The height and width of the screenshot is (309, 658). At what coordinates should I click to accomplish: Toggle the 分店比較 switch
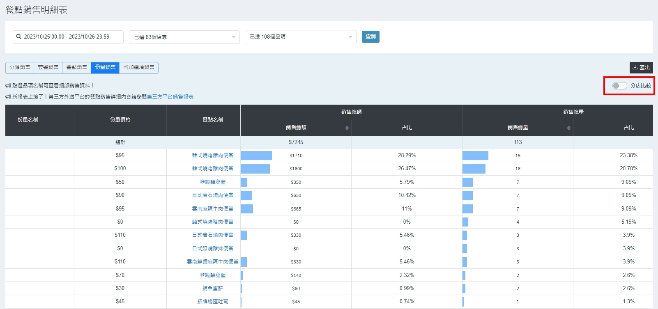619,86
